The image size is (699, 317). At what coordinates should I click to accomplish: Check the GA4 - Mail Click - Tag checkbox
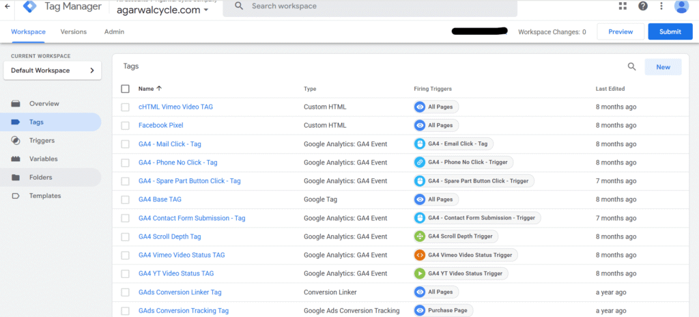[x=126, y=144]
